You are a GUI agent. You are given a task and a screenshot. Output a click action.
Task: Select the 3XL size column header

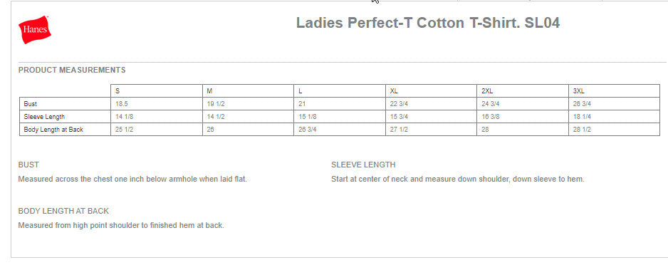tap(615, 91)
